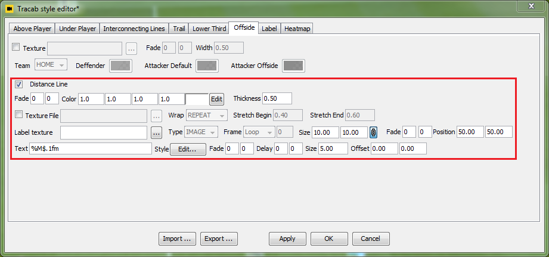Image resolution: width=549 pixels, height=257 pixels.
Task: Open the Type IMAGE dropdown
Action: (x=201, y=132)
